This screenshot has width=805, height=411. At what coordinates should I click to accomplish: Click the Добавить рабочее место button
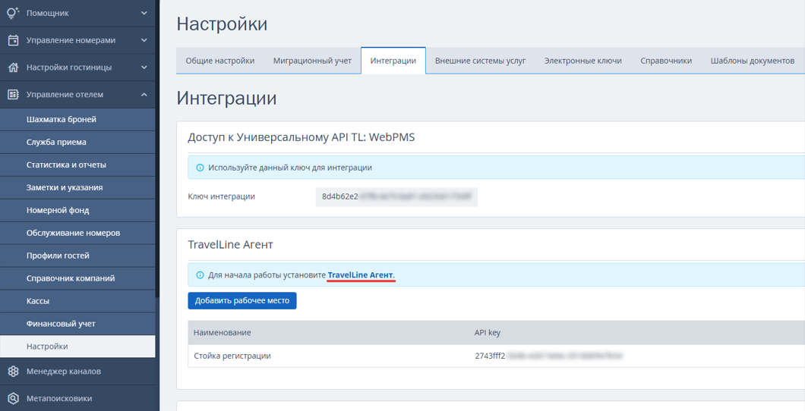tap(242, 301)
